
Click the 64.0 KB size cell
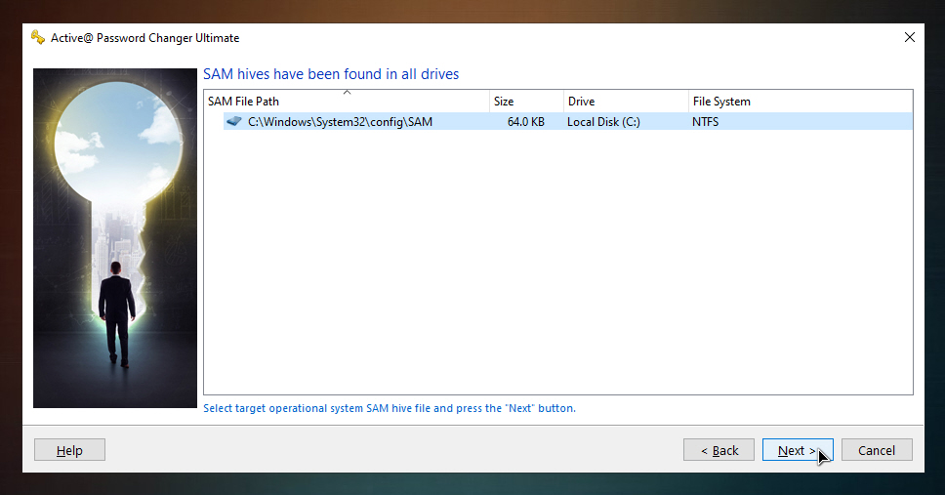pyautogui.click(x=525, y=122)
